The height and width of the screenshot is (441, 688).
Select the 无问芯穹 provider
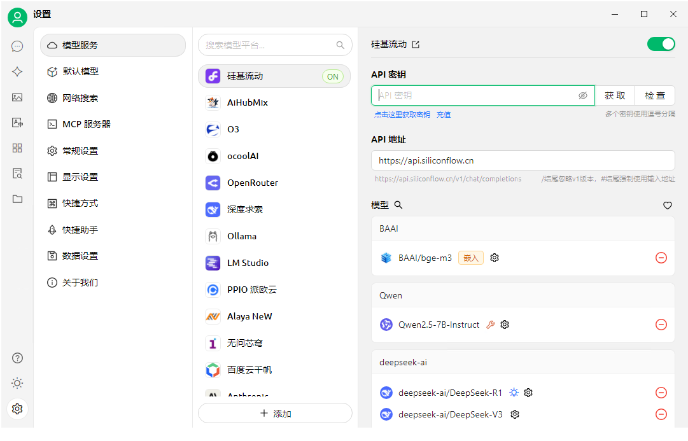(x=274, y=343)
